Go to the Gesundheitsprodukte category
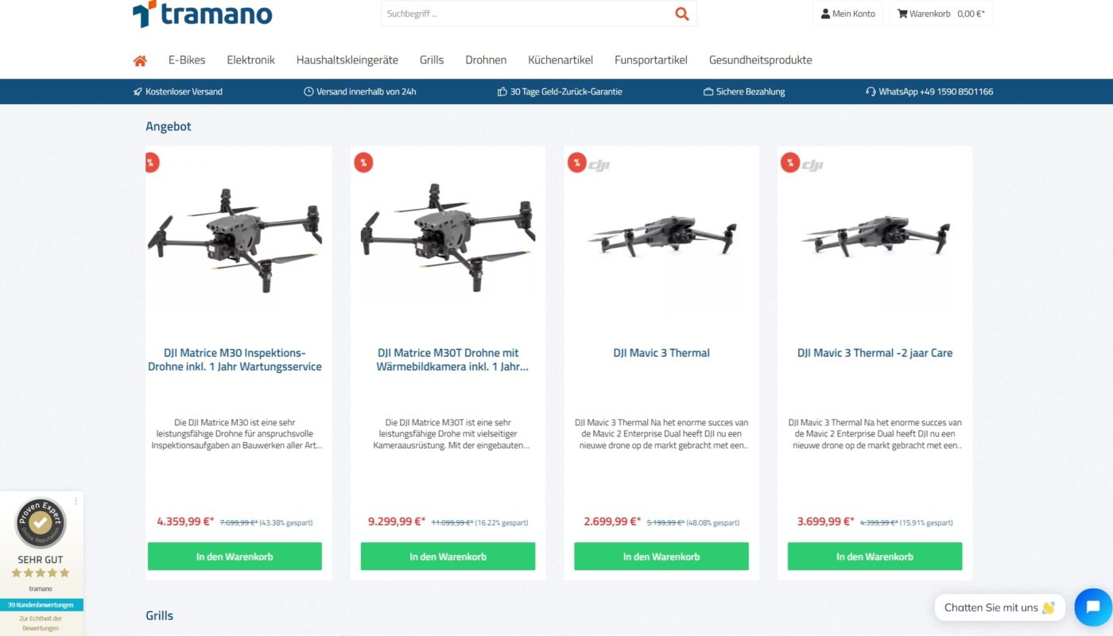 coord(760,60)
